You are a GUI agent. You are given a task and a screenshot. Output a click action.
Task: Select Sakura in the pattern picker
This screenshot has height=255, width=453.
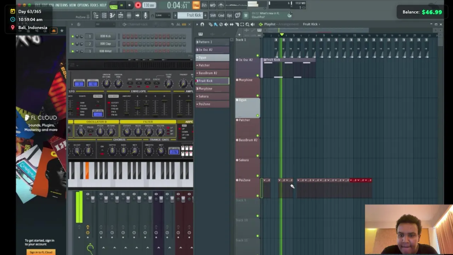212,96
